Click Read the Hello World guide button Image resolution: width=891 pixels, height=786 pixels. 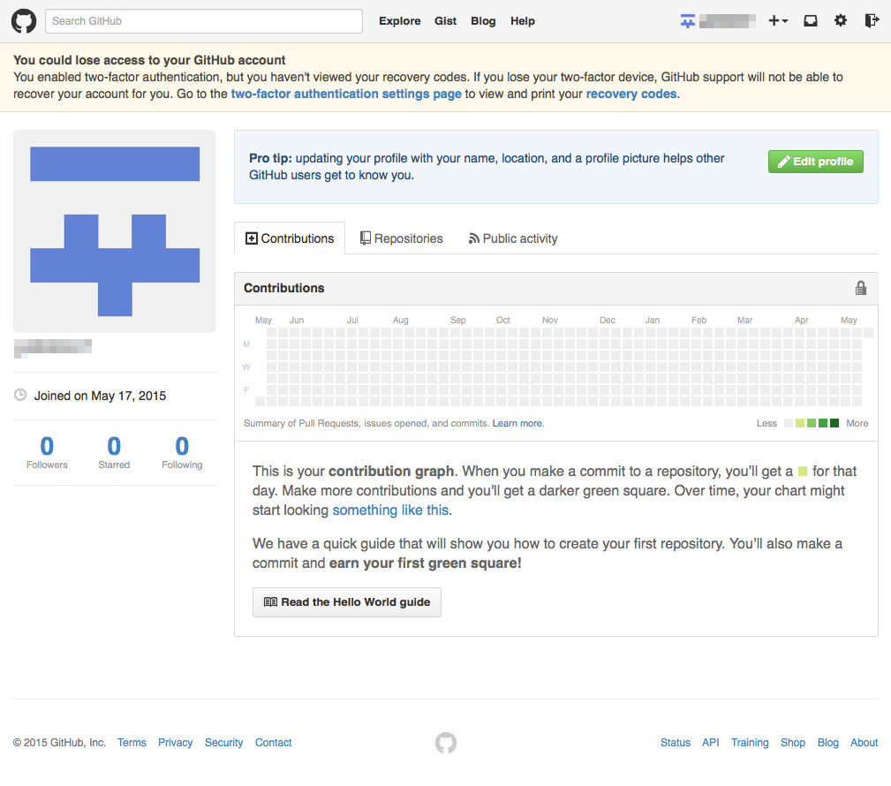[347, 602]
